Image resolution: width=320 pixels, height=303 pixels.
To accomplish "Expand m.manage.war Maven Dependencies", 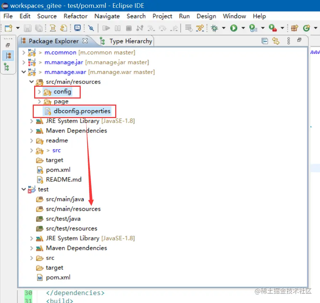I will pos(31,131).
